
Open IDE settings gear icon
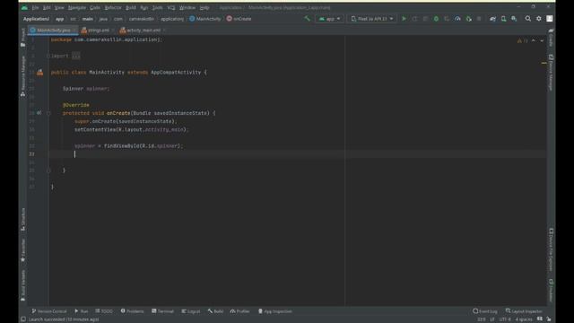538,18
